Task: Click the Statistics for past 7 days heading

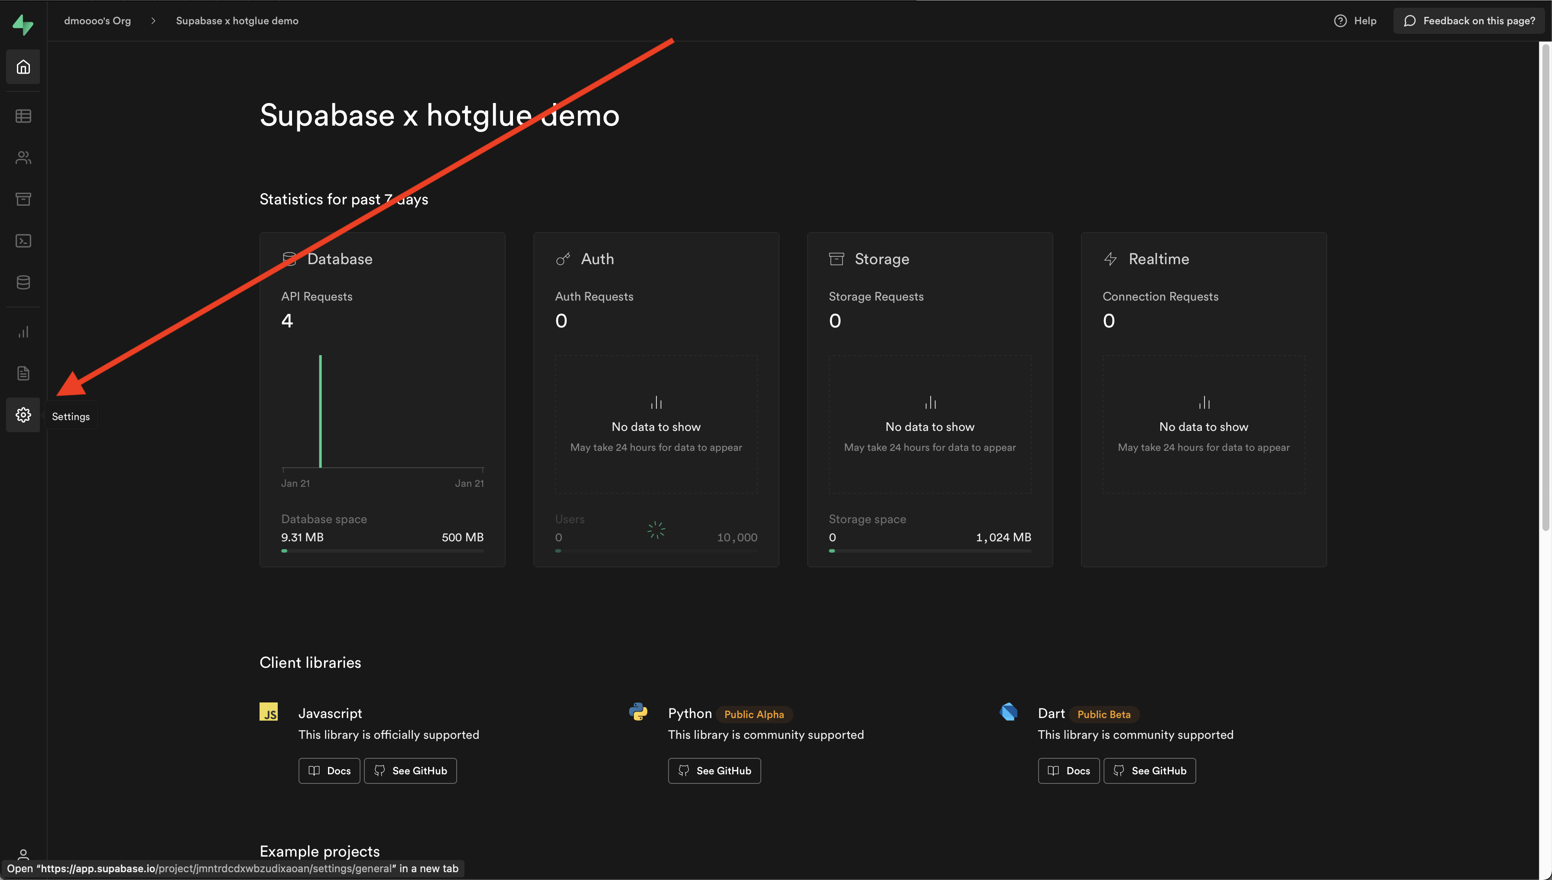Action: coord(344,199)
